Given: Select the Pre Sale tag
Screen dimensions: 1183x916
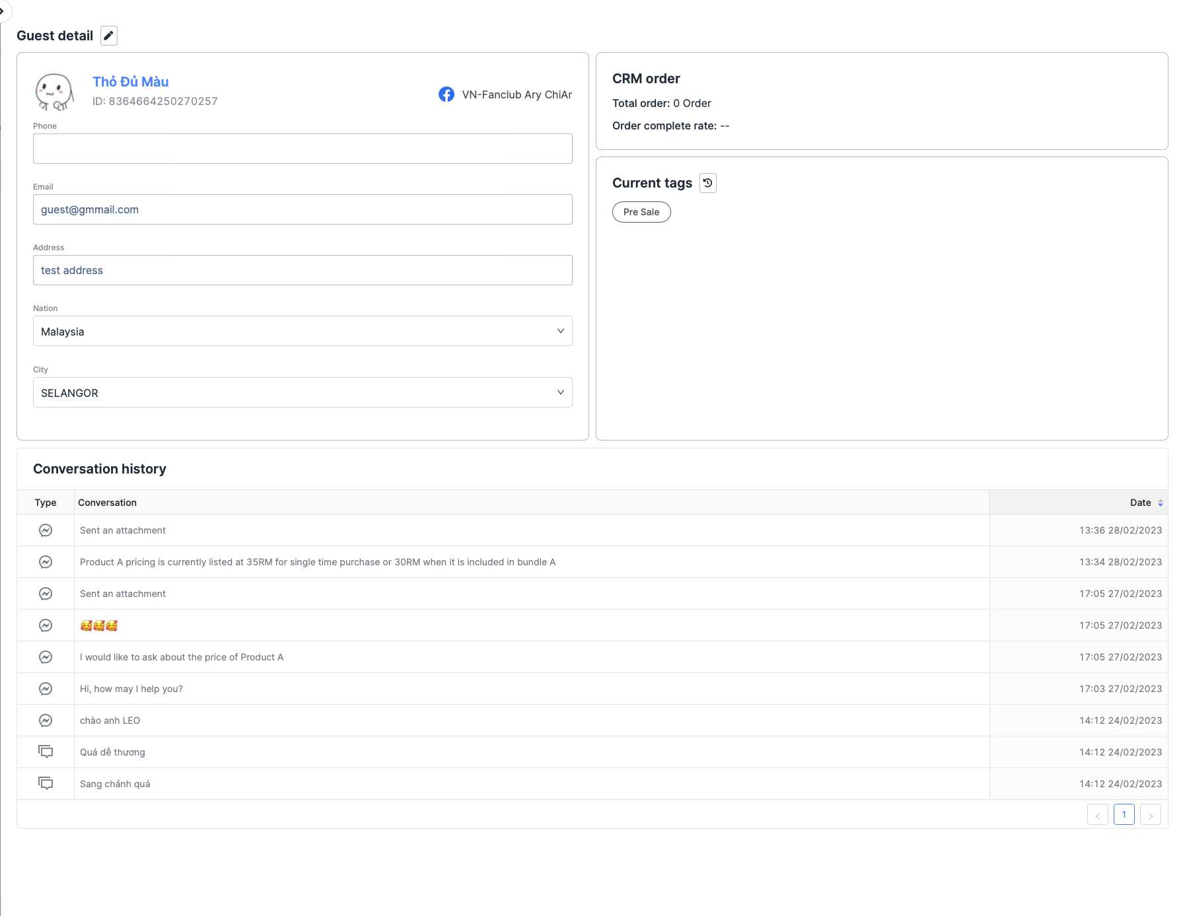Looking at the screenshot, I should (x=641, y=212).
